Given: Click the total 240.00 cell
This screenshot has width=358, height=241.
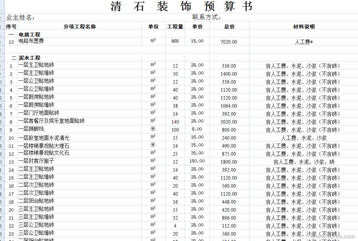Looking at the screenshot, I should point(229,138).
